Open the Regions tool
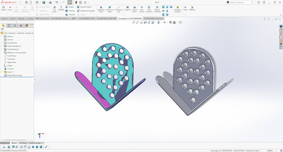 [128, 8]
